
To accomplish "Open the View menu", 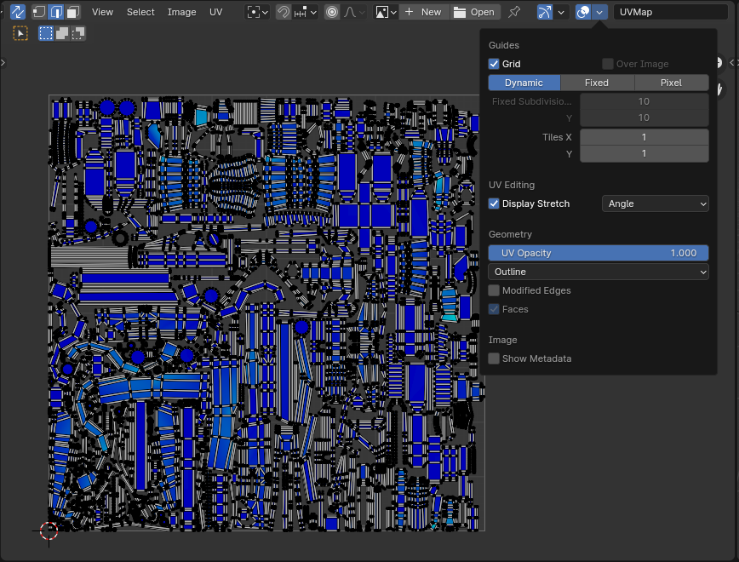I will [102, 12].
